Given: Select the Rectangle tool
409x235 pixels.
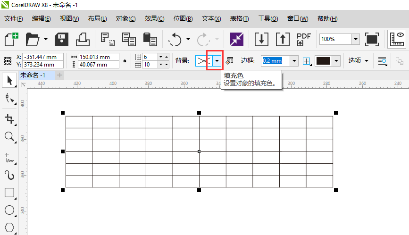Looking at the screenshot, I should (x=9, y=193).
